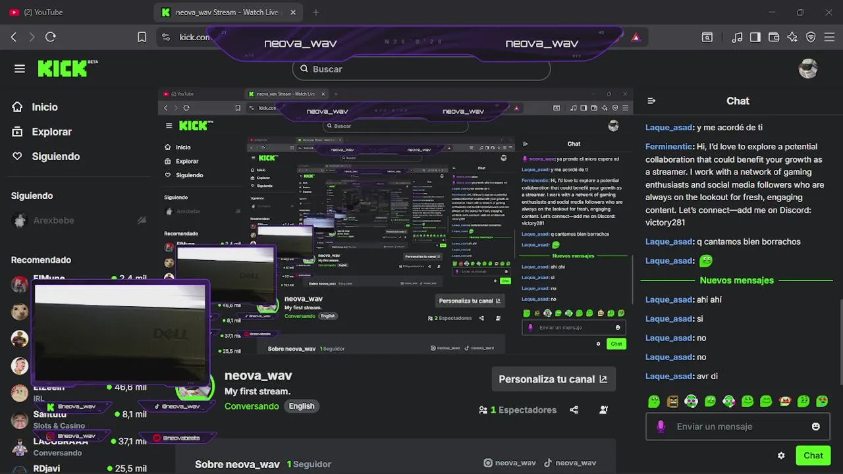Open site settings icon beside address
The image size is (843, 474).
[165, 38]
